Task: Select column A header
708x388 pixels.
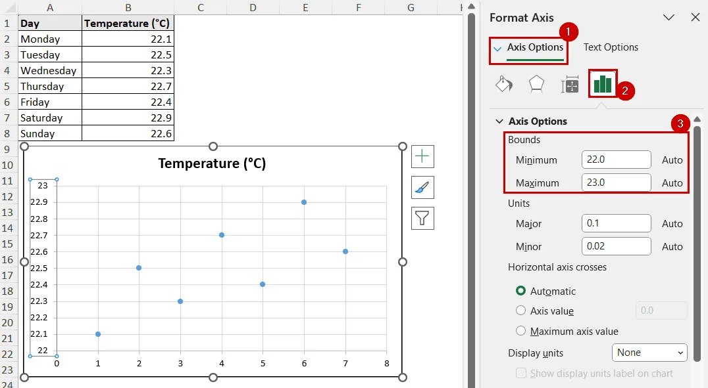Action: 50,7
